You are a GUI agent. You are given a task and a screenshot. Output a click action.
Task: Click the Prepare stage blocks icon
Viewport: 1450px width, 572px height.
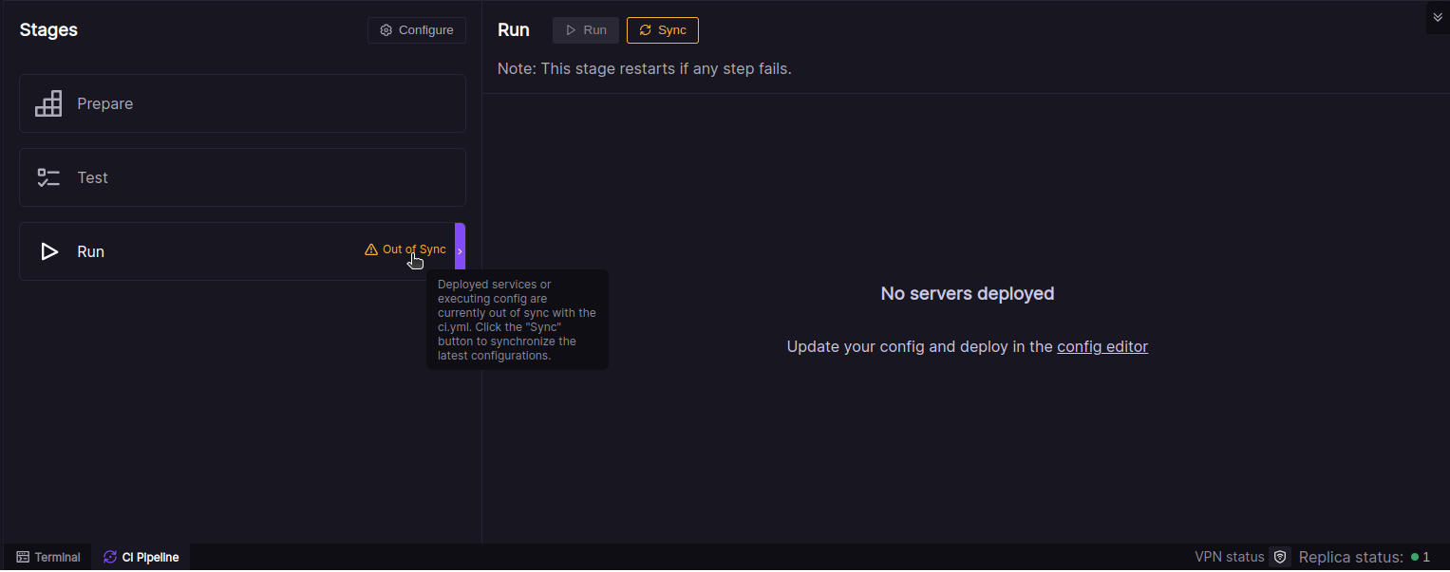point(48,103)
